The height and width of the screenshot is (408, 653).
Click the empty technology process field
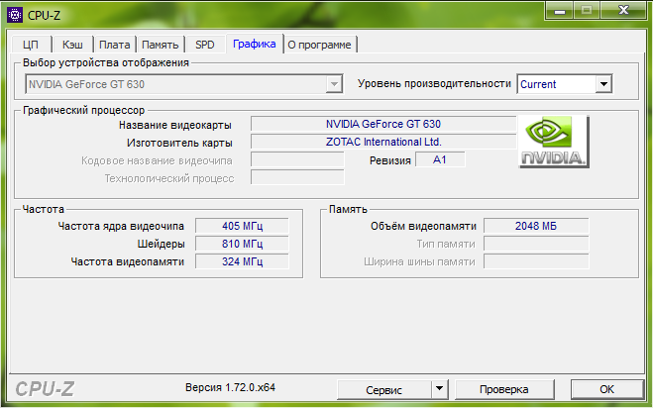[297, 178]
